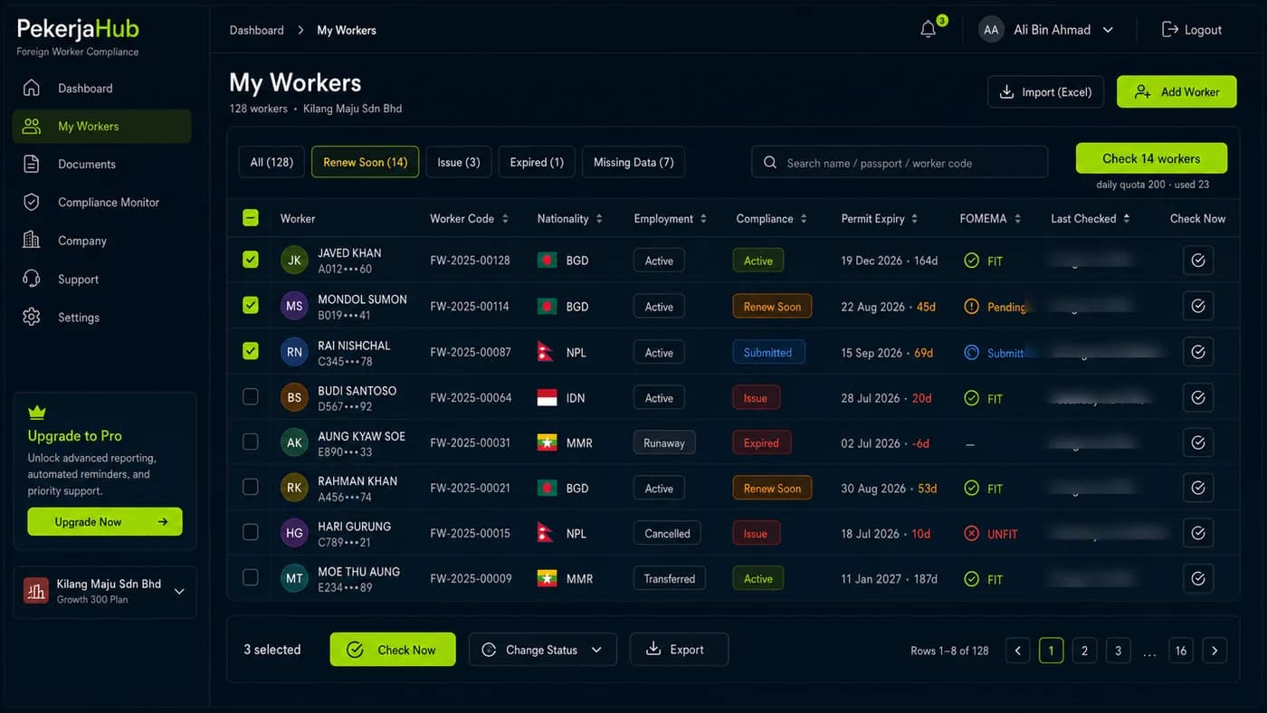Select the Missing Data (7) filter tab
This screenshot has height=713, width=1267.
pyautogui.click(x=633, y=162)
